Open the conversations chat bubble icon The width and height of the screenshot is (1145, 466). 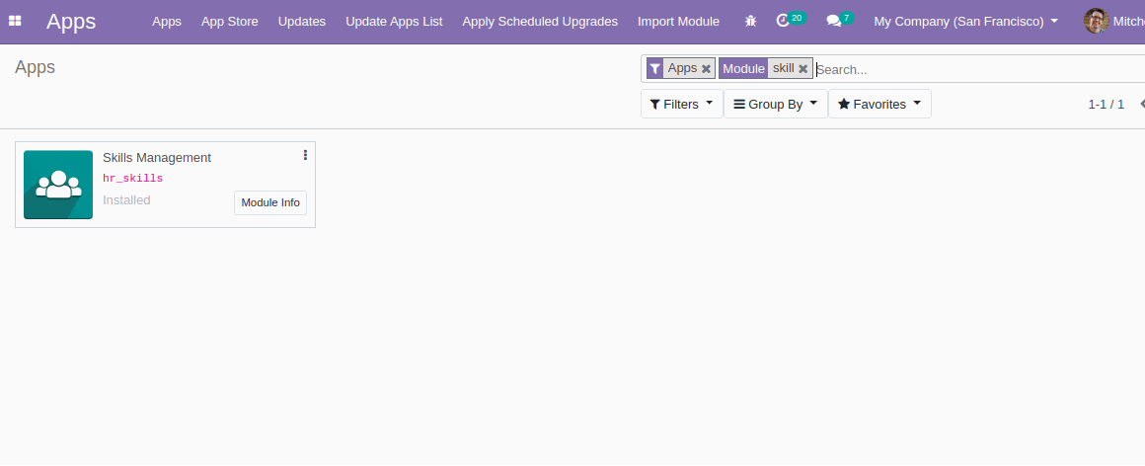[833, 21]
